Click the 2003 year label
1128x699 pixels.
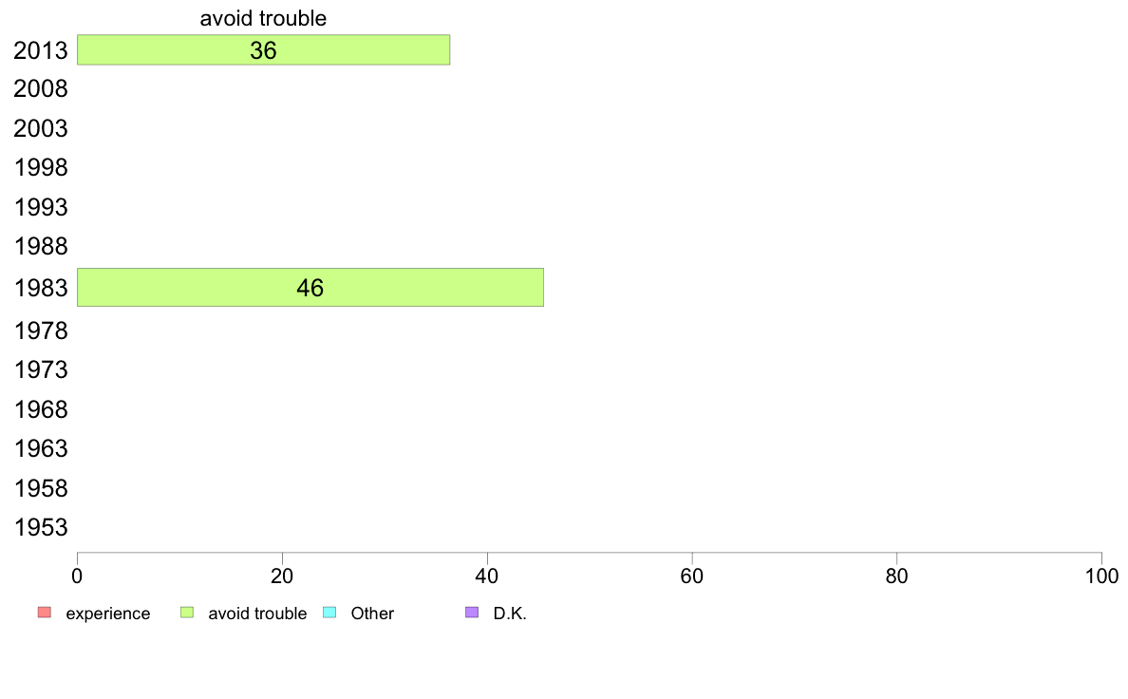(41, 129)
